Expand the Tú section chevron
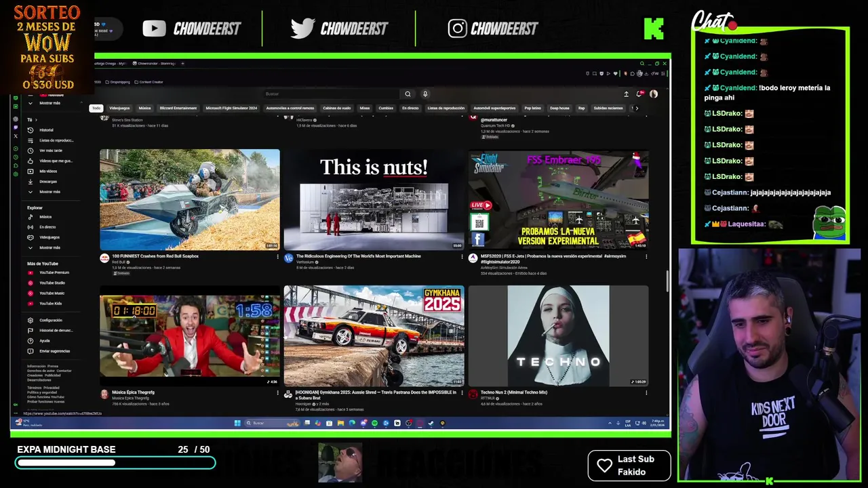 36,119
